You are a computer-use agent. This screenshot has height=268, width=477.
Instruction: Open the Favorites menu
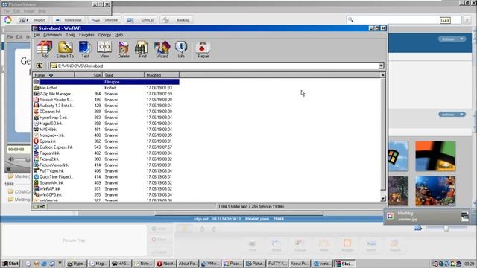[86, 35]
